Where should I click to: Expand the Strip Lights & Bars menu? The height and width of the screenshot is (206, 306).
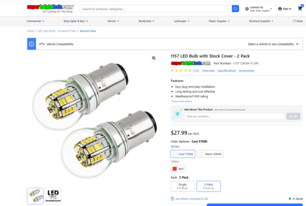(x=76, y=21)
